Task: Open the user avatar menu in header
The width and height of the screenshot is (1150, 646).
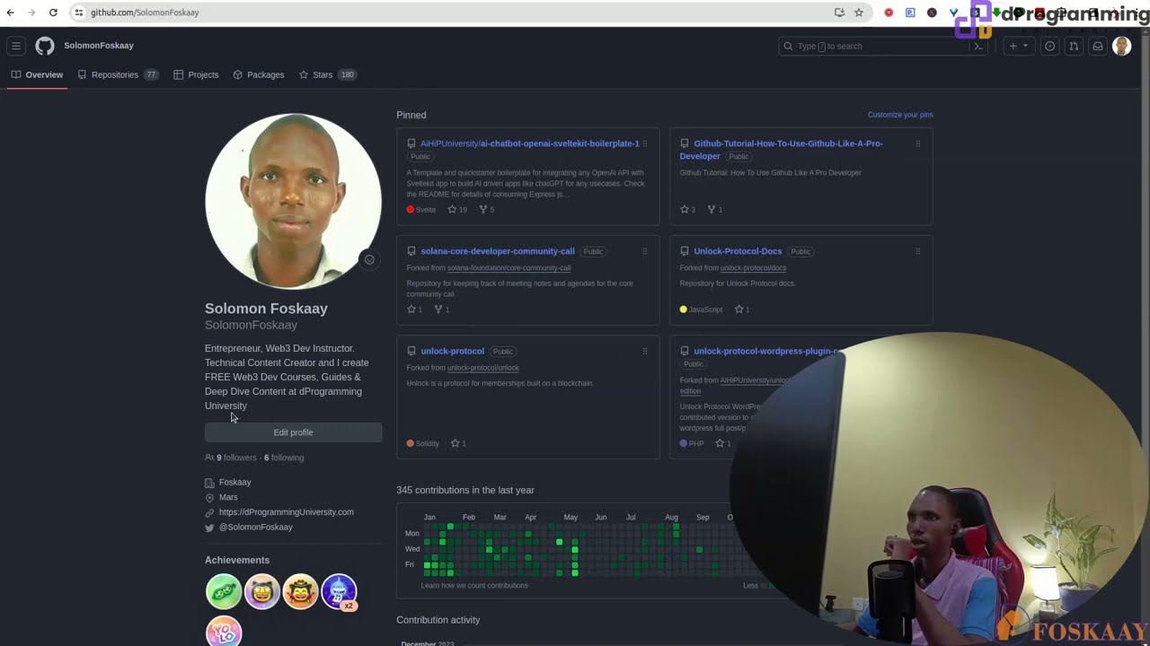Action: coord(1121,46)
